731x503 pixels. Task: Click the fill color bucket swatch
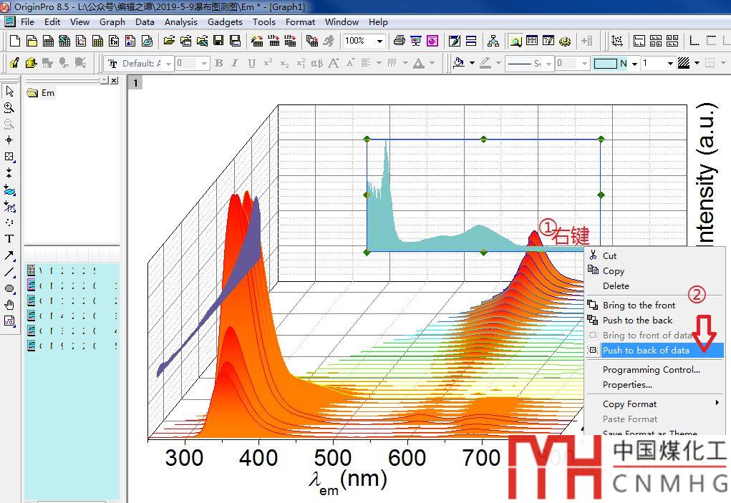pyautogui.click(x=459, y=64)
